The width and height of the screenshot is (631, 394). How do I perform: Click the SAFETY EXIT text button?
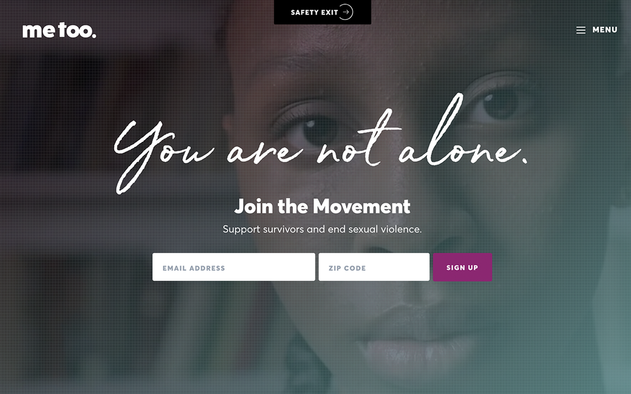[314, 12]
